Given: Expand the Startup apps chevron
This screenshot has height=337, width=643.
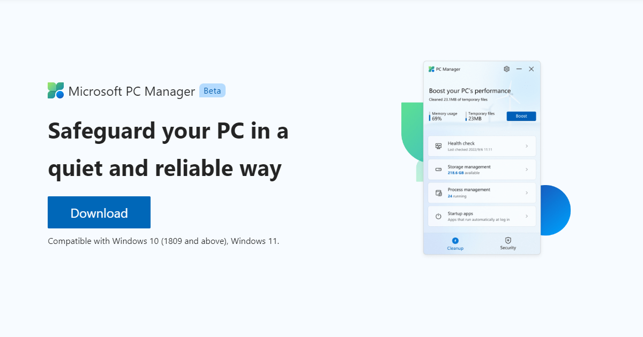Looking at the screenshot, I should pyautogui.click(x=527, y=216).
